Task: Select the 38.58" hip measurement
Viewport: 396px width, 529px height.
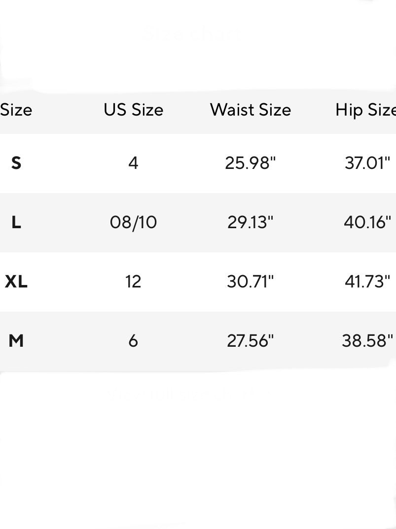Action: 367,341
